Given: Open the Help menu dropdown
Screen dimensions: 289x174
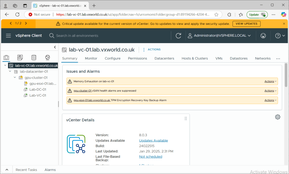Looking at the screenshot, I should pos(279,36).
